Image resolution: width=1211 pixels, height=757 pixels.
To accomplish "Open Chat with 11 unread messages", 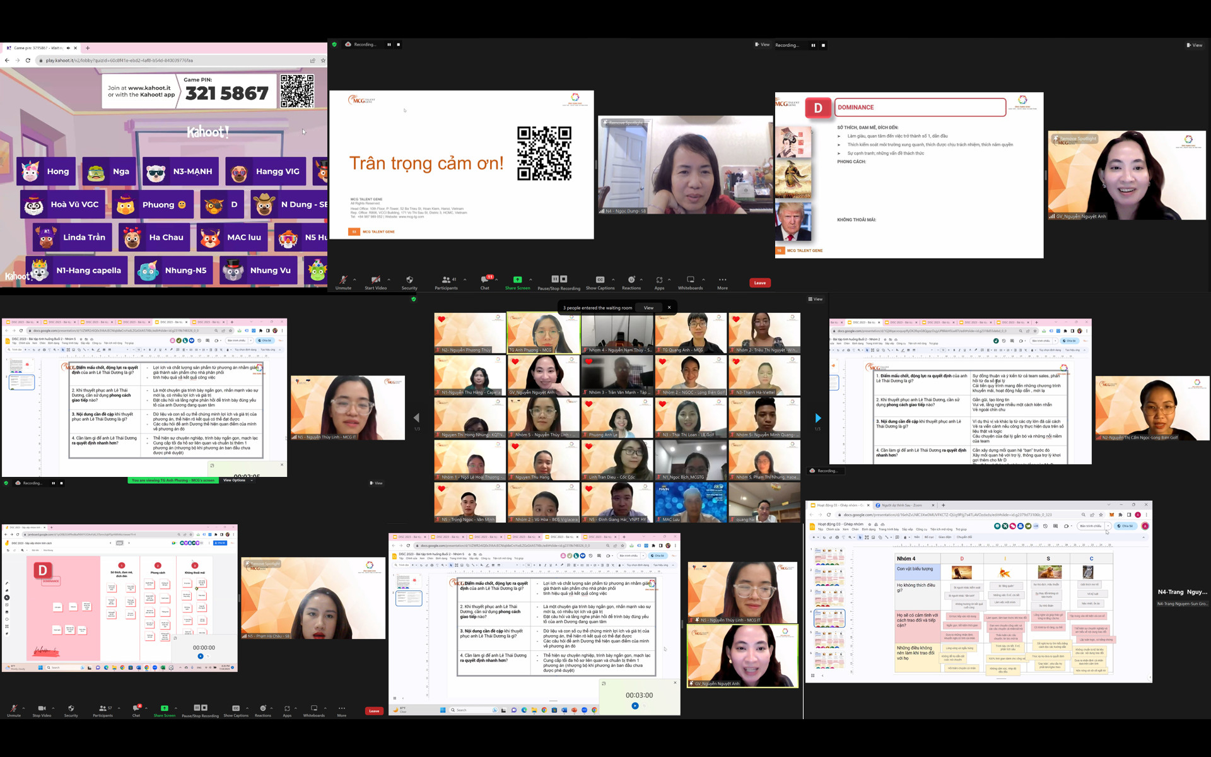I will [x=485, y=282].
